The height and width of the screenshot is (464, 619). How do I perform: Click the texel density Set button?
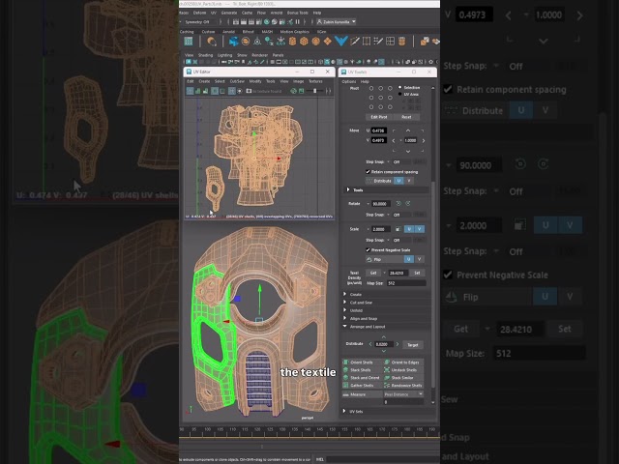pos(417,273)
